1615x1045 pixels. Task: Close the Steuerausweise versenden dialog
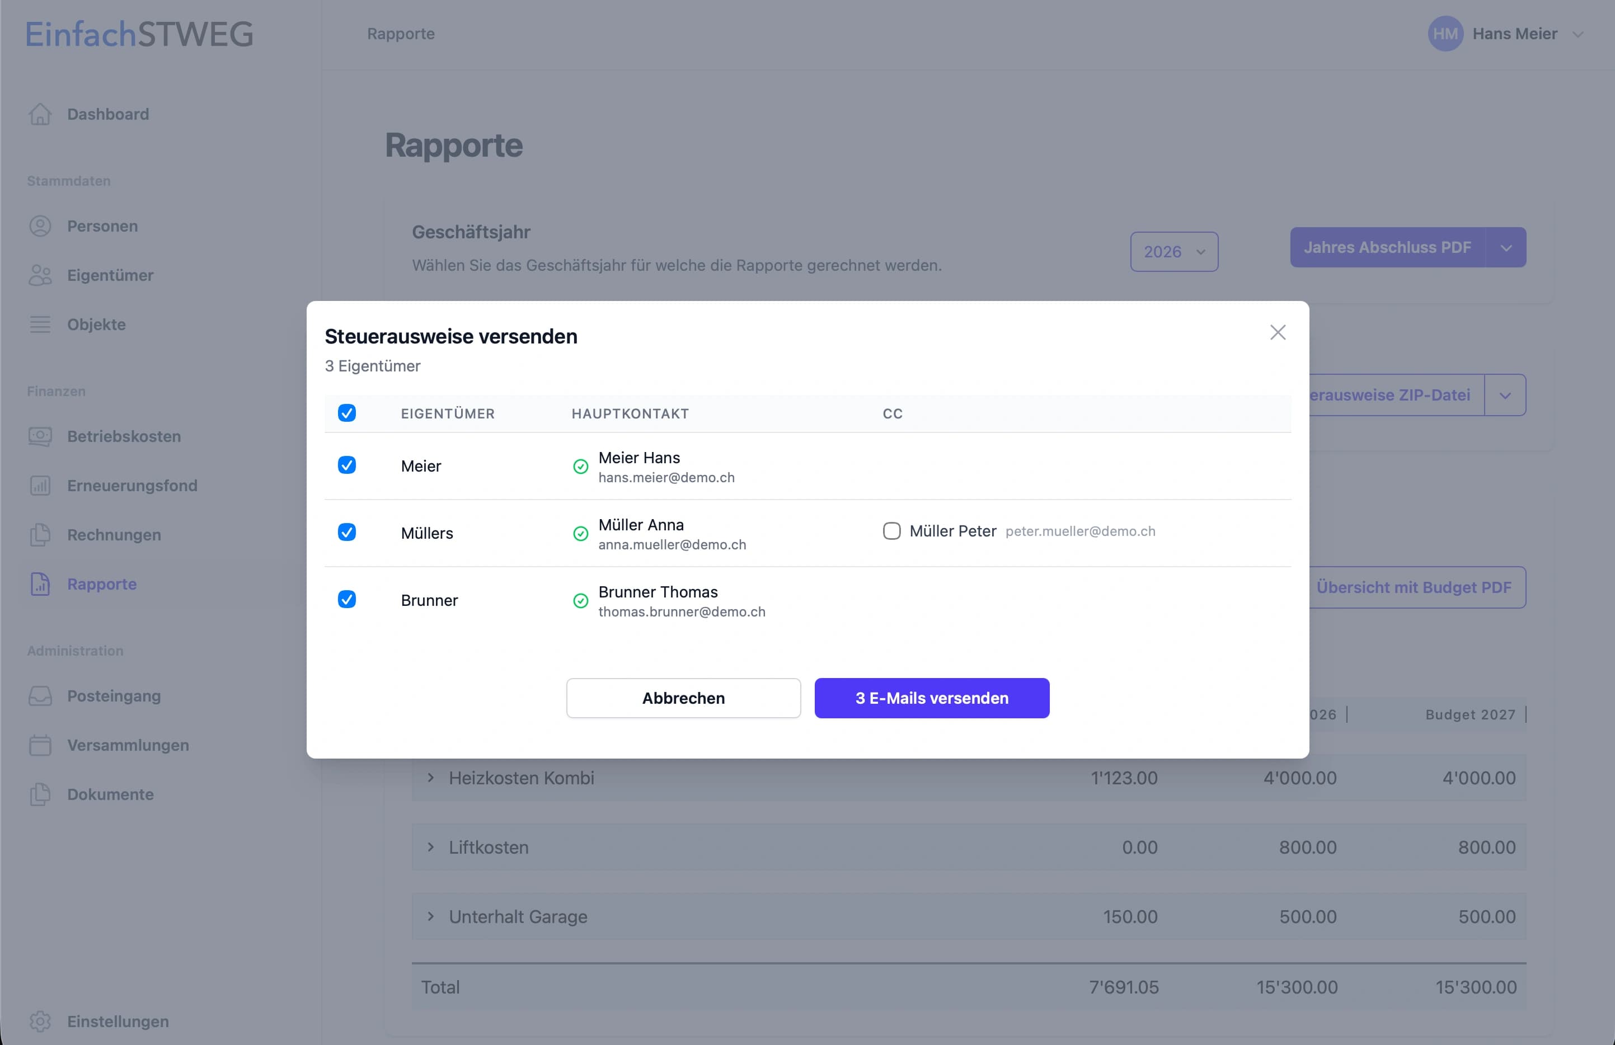coord(1278,332)
